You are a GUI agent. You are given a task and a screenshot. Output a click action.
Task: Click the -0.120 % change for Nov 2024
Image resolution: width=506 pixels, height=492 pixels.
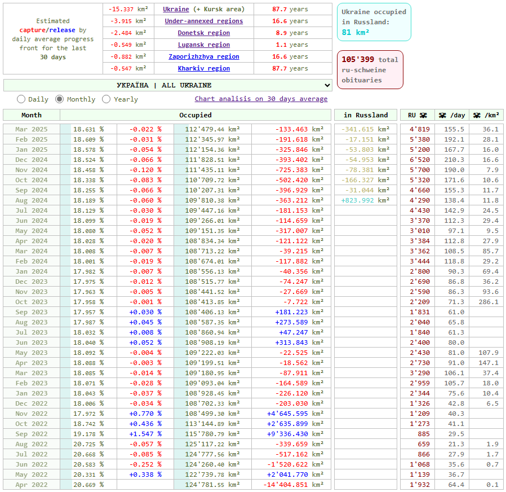tap(145, 170)
